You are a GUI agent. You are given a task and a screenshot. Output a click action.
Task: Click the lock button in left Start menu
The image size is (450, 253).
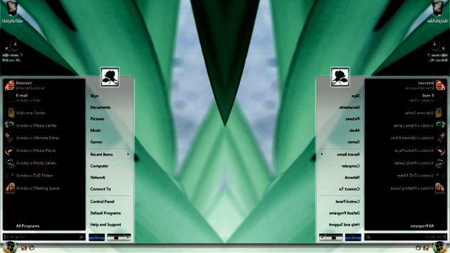coord(116,238)
